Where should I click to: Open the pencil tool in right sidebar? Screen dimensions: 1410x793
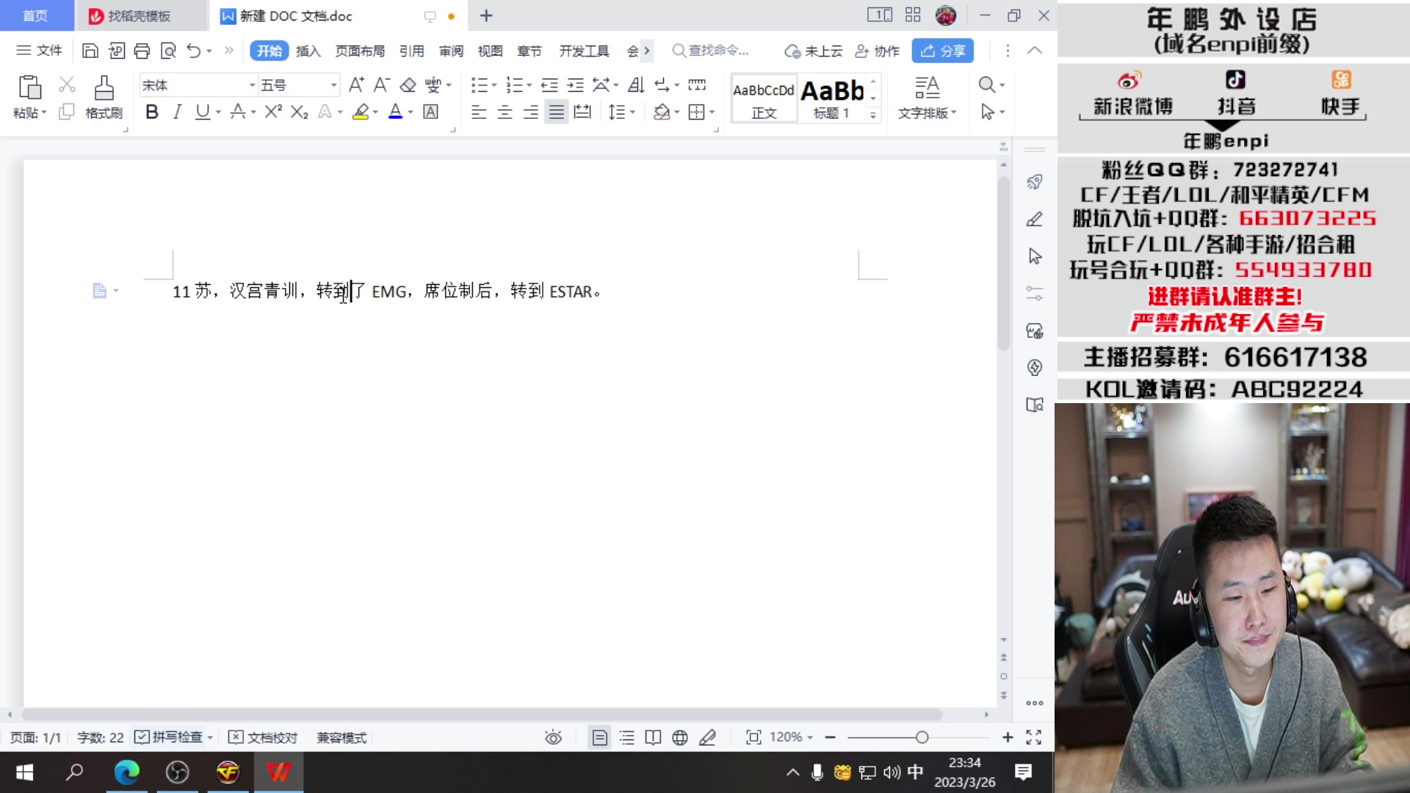pyautogui.click(x=1035, y=219)
